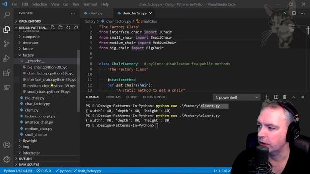Collapse the __pycache__ folder
Image resolution: width=310 pixels, height=174 pixels.
[x=34, y=61]
